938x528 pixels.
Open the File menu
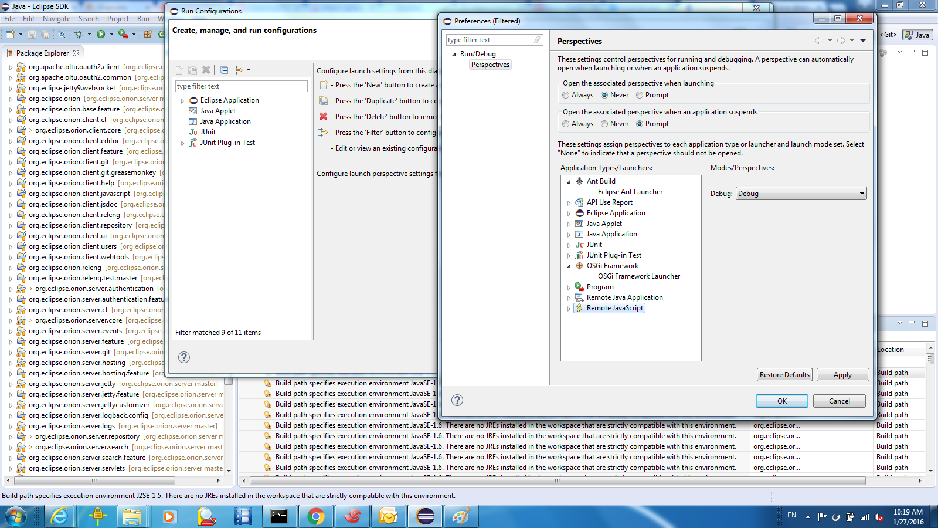(9, 19)
